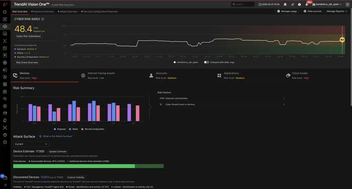Click the help question mark icon
This screenshot has width=352, height=189.
(x=299, y=4)
